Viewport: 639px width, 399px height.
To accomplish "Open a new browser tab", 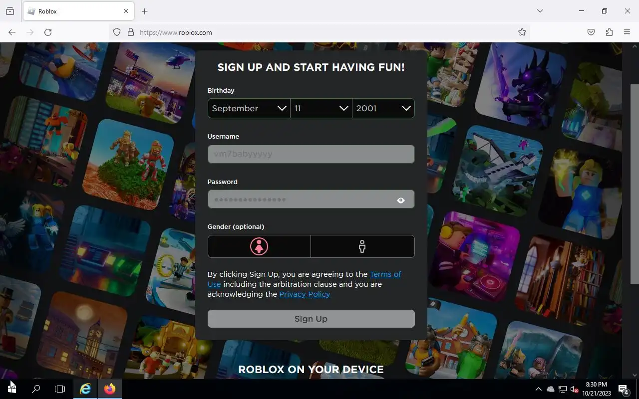I will (145, 11).
